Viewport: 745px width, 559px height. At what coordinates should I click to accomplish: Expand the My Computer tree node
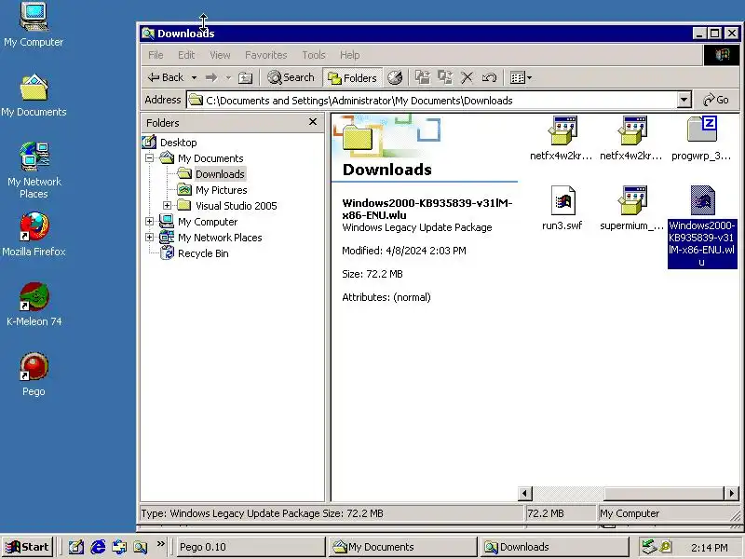coord(150,222)
